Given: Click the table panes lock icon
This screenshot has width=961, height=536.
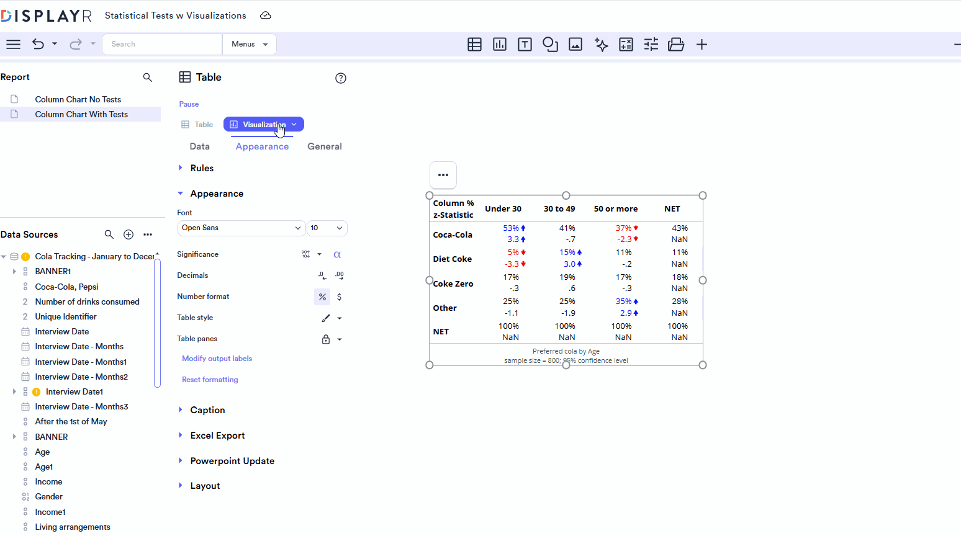Looking at the screenshot, I should (x=326, y=339).
